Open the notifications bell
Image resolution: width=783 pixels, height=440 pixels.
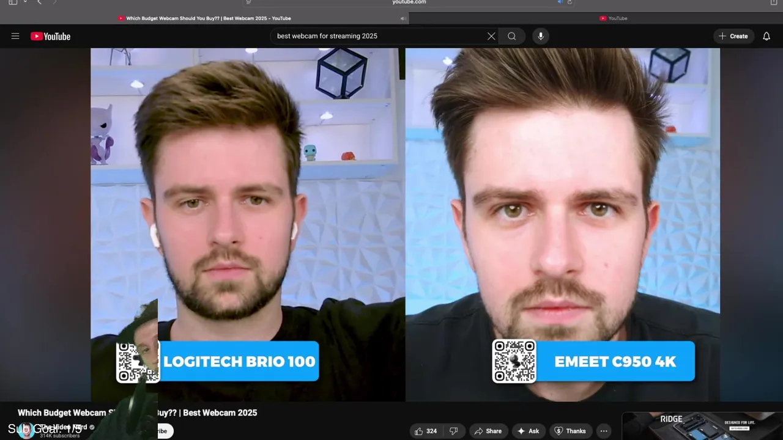tap(766, 36)
